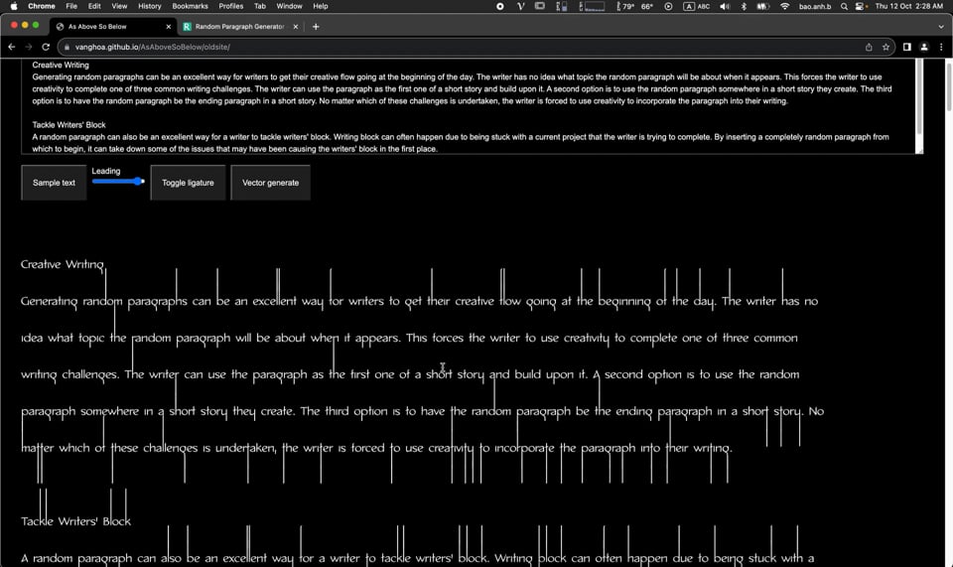Open the Edit menu
The image size is (953, 567).
click(94, 6)
